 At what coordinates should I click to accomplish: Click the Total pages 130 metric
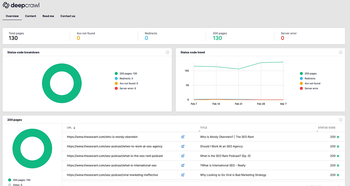16,36
